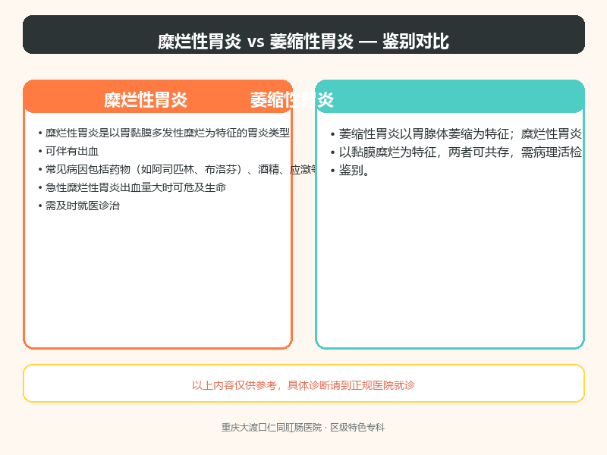Click the title '糜烂性胃炎 vs 萎缩性胃炎 — 鉴别对比'
The image size is (607, 455).
click(x=303, y=41)
